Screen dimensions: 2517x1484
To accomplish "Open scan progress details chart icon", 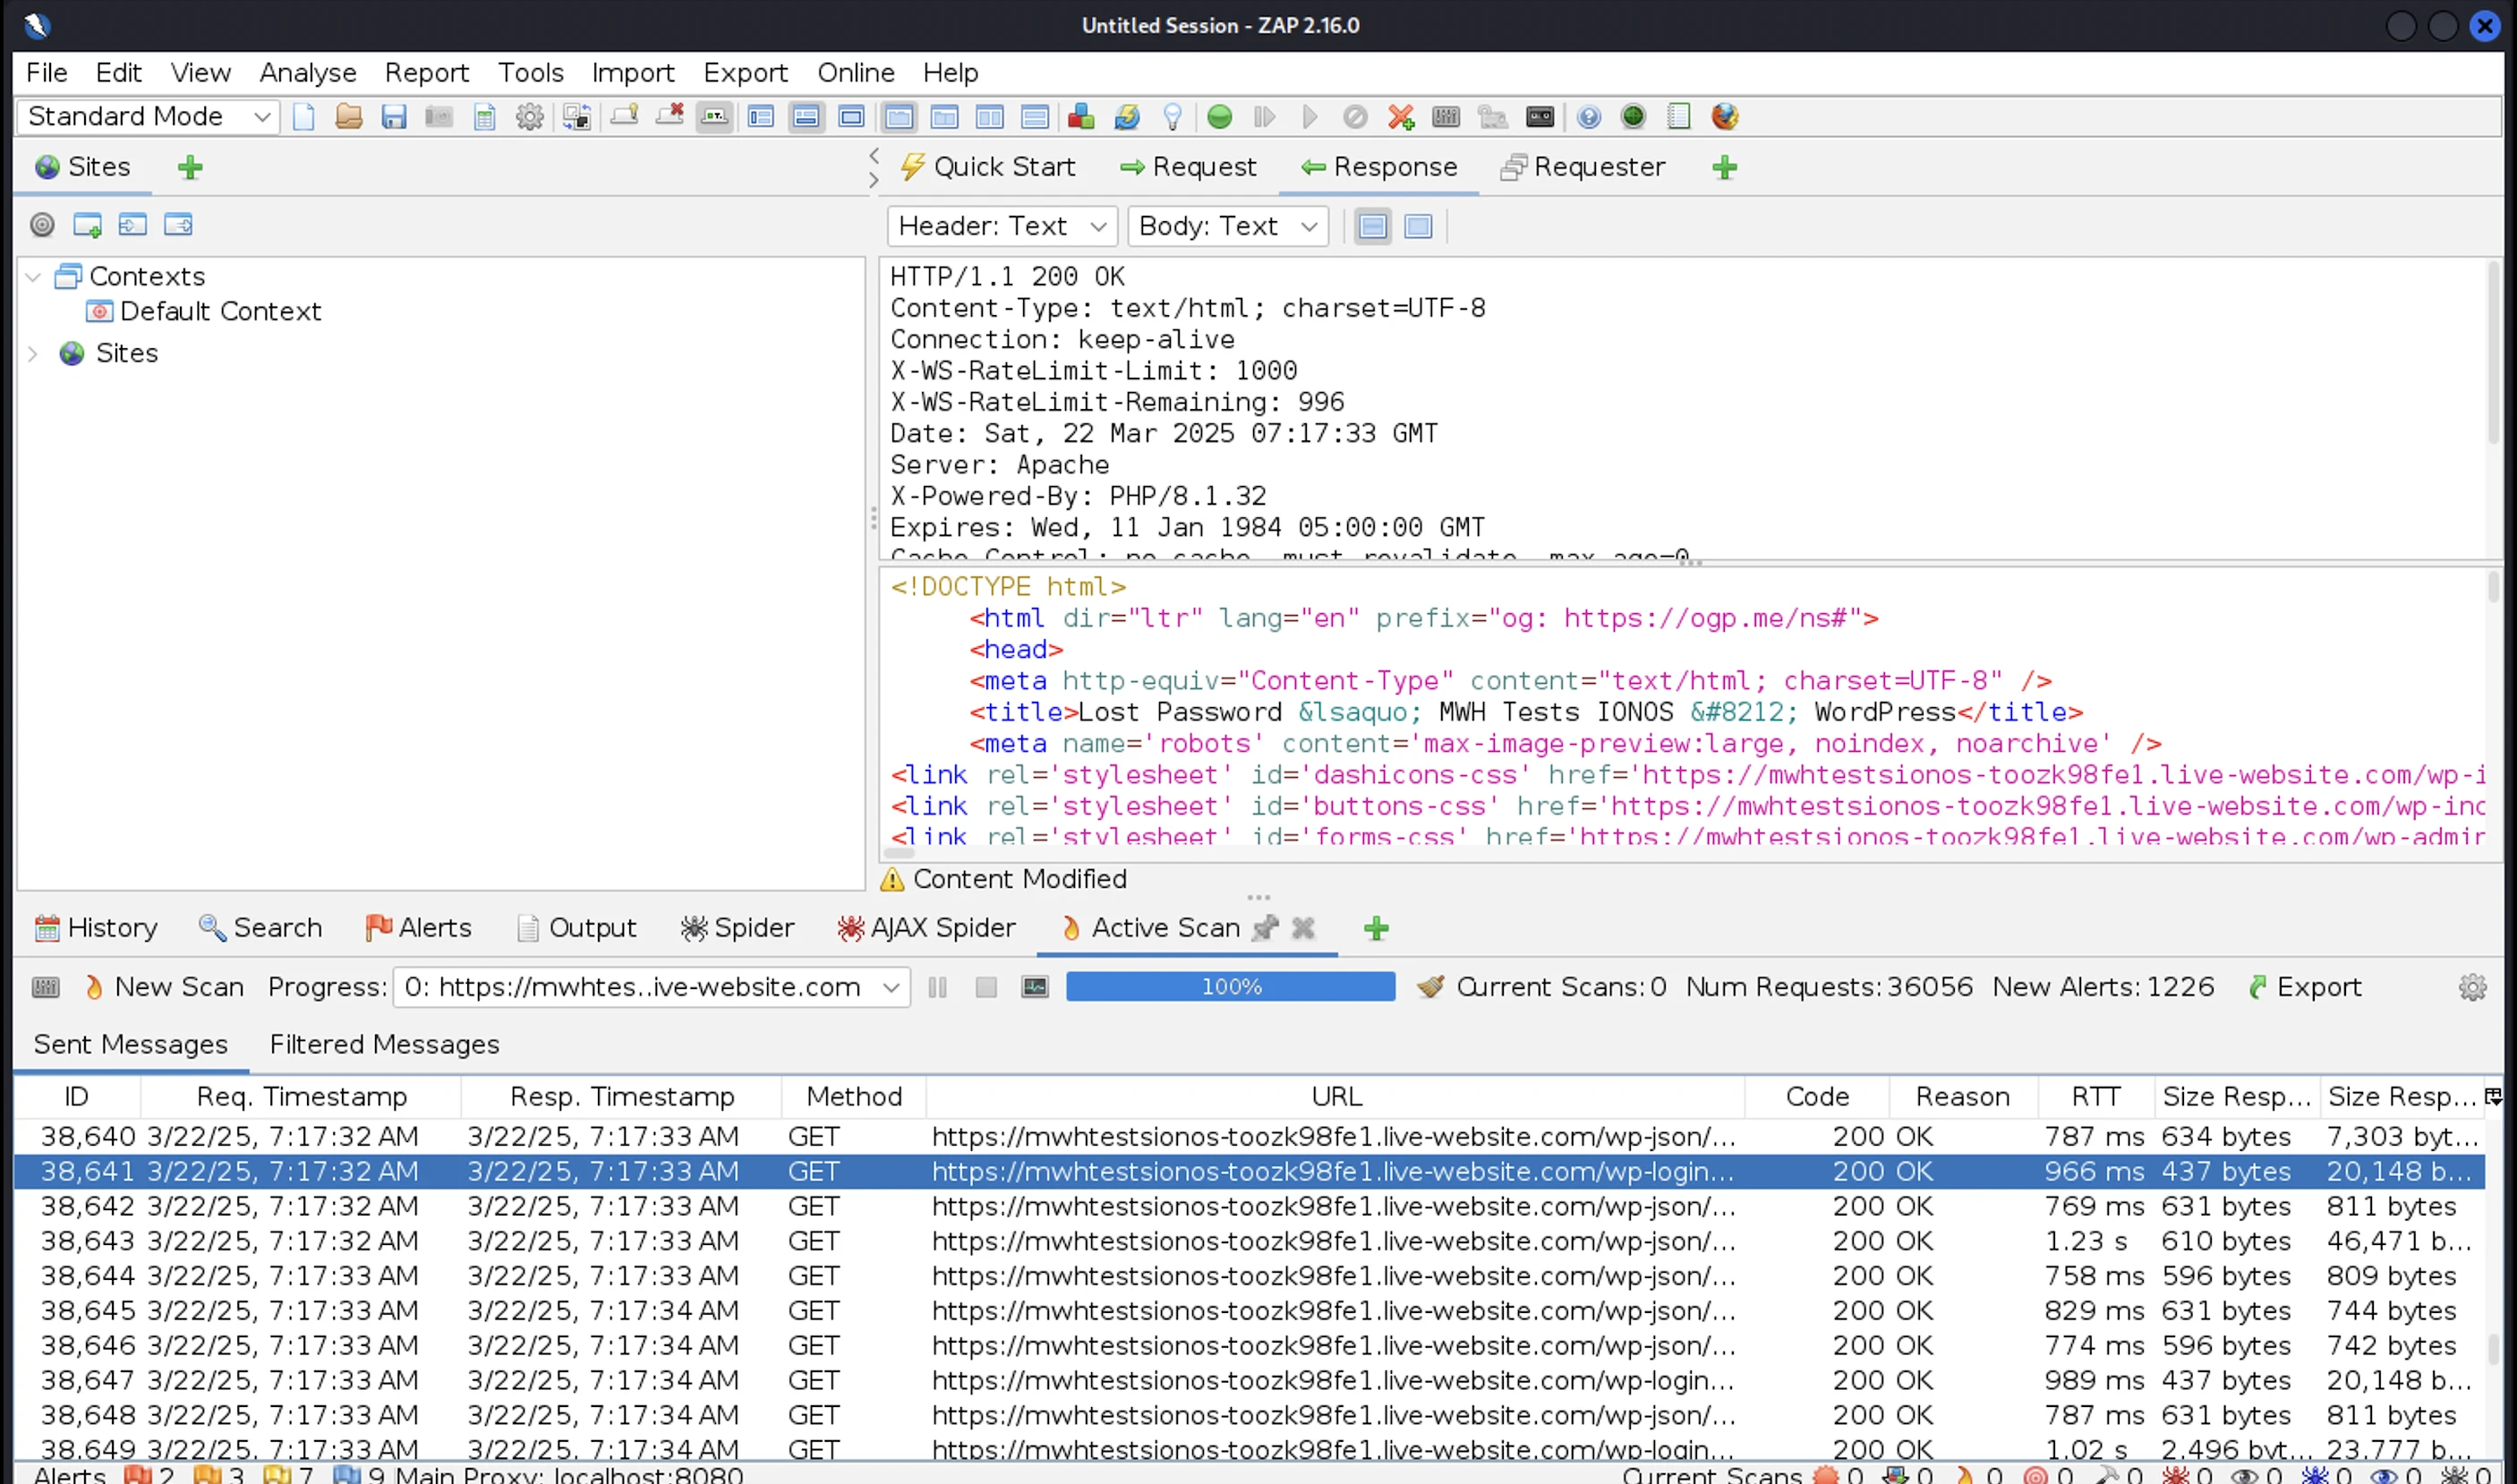I will tap(1035, 987).
